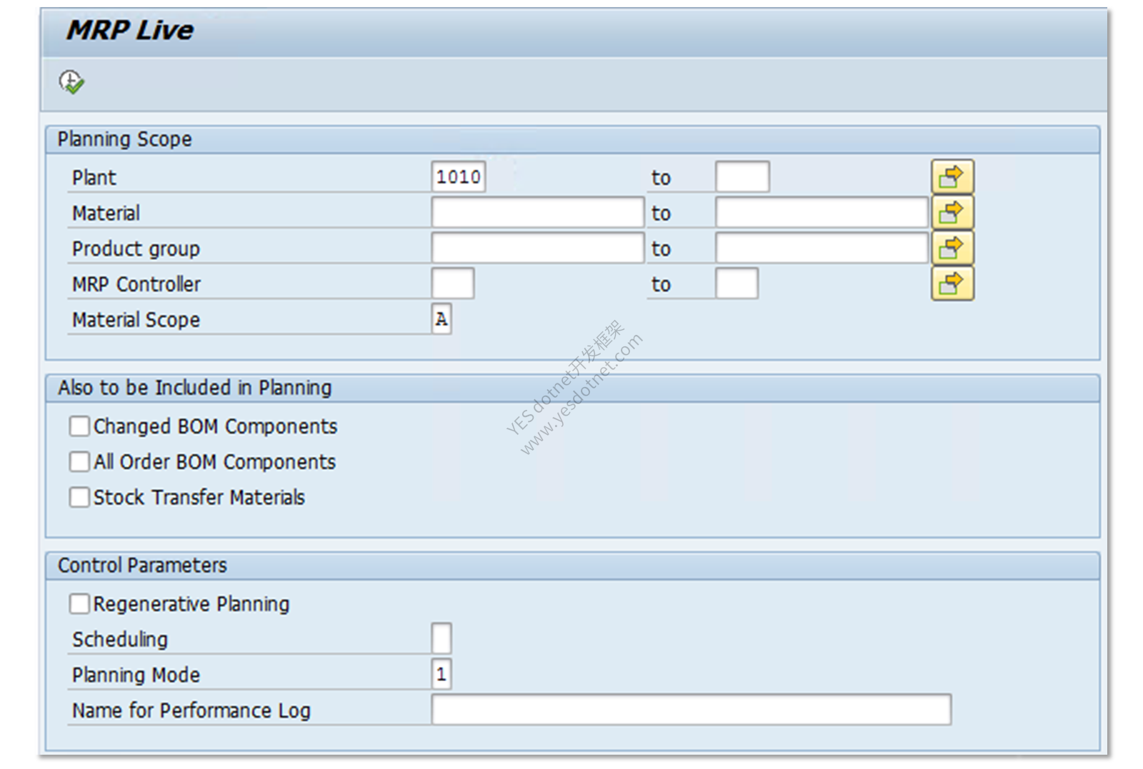
Task: Select the 'MRP Controller' label
Action: pyautogui.click(x=136, y=284)
